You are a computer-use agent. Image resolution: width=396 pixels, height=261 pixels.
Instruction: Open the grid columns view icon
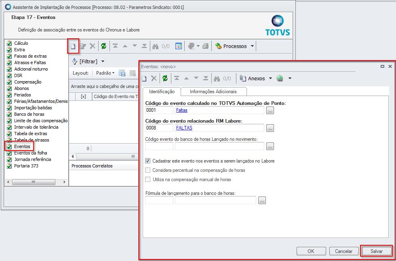pos(179,46)
